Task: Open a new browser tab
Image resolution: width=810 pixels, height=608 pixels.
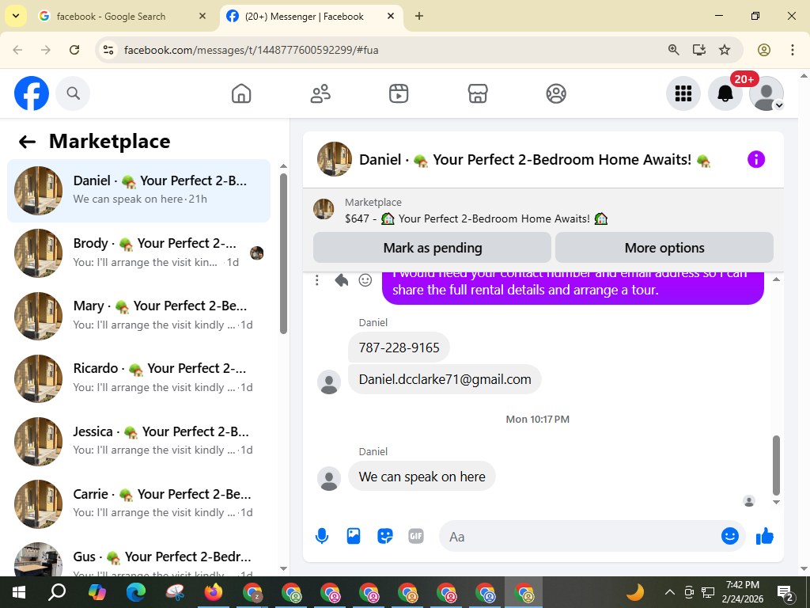Action: click(x=419, y=16)
